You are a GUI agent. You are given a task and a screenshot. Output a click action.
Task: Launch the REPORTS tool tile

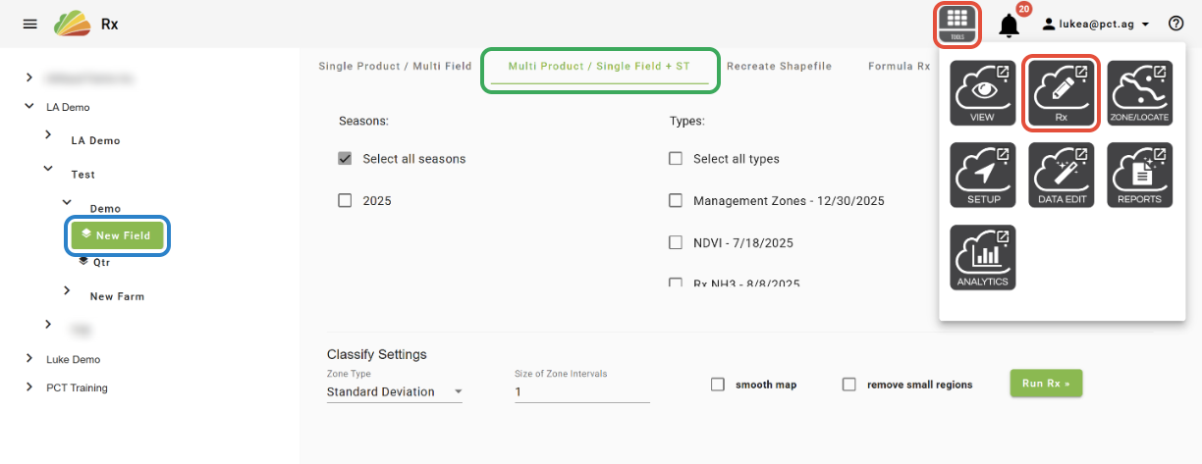1140,176
